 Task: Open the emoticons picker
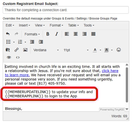(x=119, y=50)
